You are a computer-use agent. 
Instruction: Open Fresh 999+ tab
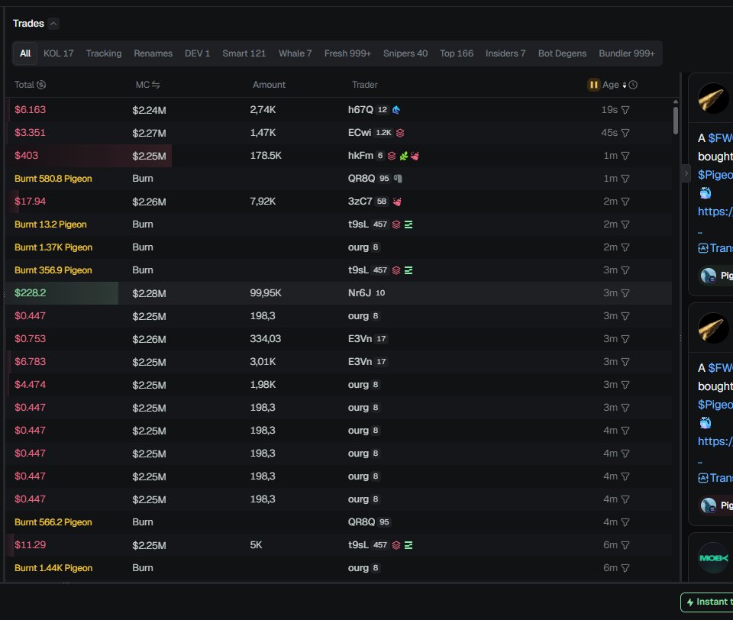click(x=348, y=53)
